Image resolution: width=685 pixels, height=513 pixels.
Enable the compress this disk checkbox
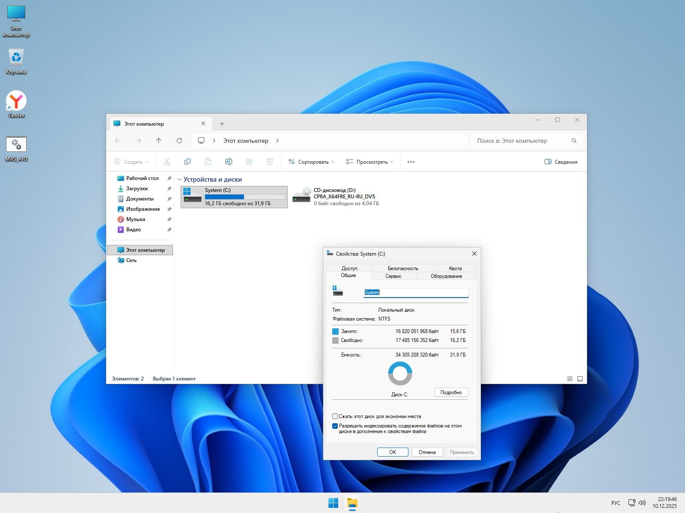pos(335,416)
